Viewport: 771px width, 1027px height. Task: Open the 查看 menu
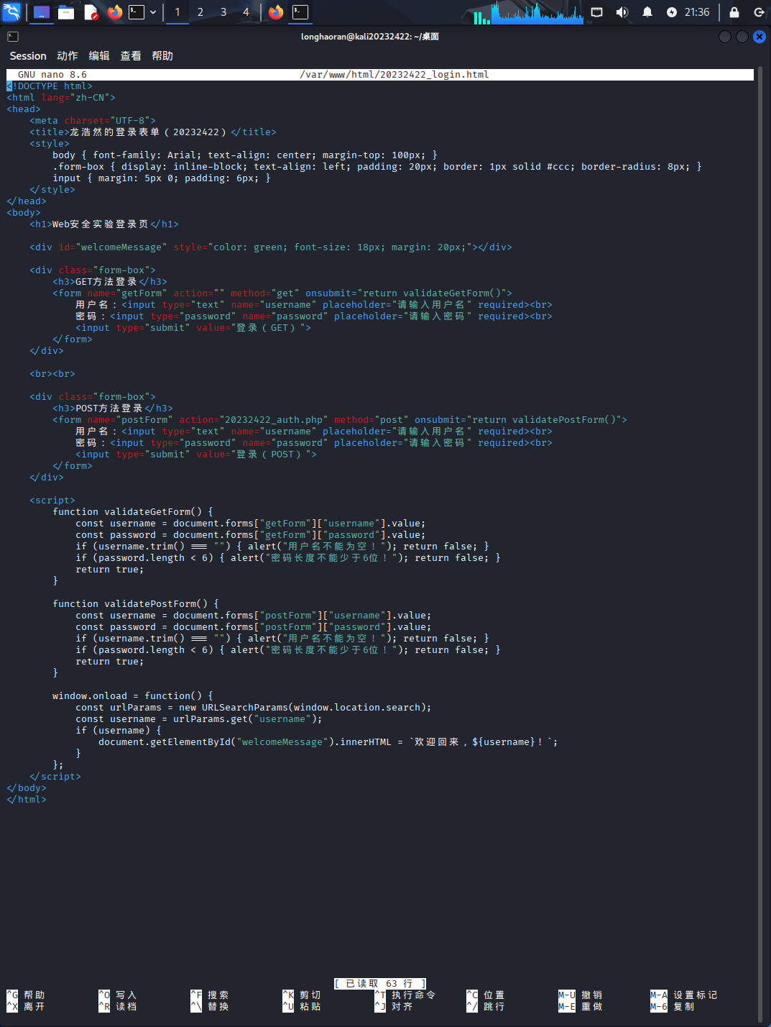pos(131,56)
